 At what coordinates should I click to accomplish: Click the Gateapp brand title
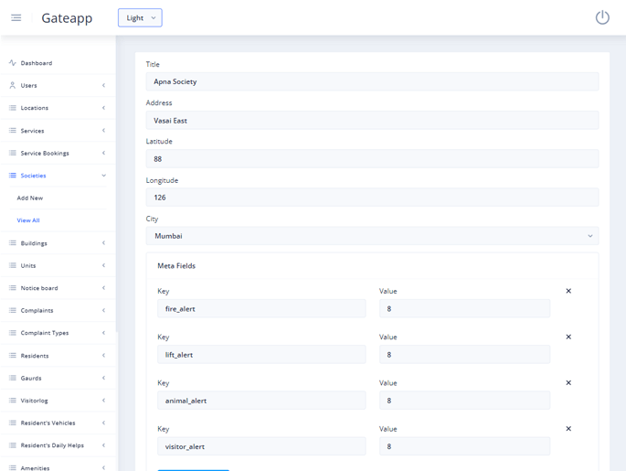(67, 18)
